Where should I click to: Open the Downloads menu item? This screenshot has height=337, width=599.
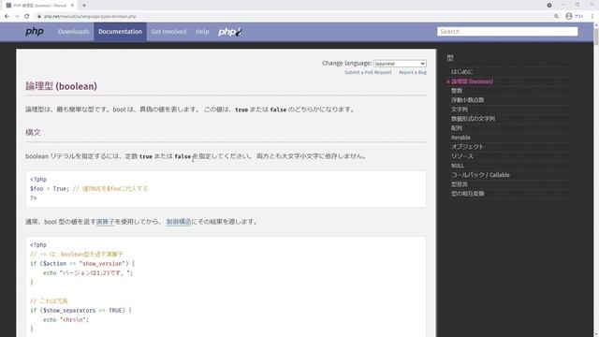pos(73,32)
